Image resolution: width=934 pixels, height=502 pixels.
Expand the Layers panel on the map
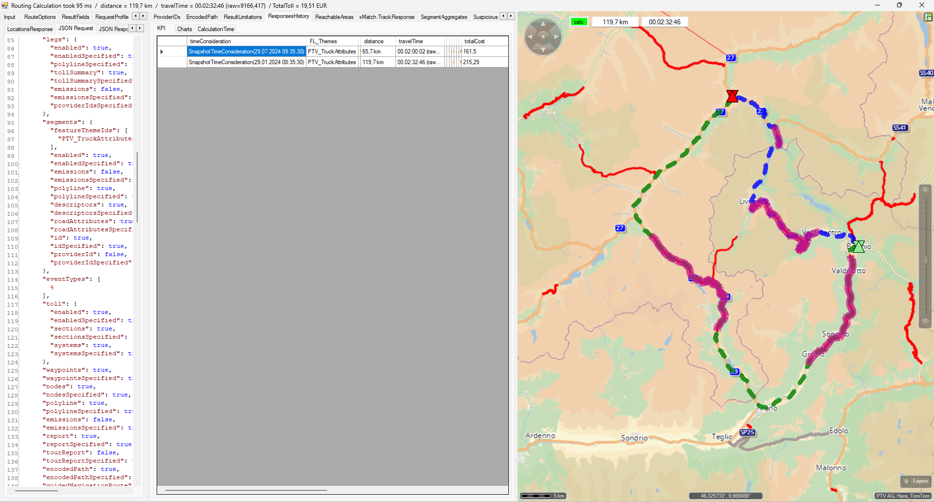coord(916,481)
